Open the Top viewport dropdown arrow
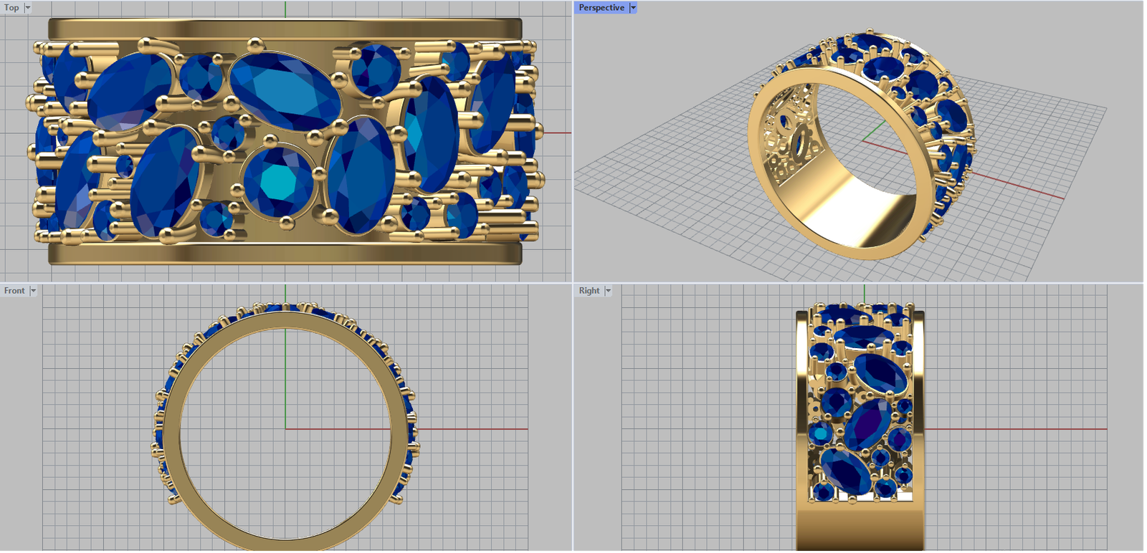Image resolution: width=1147 pixels, height=553 pixels. (x=28, y=8)
